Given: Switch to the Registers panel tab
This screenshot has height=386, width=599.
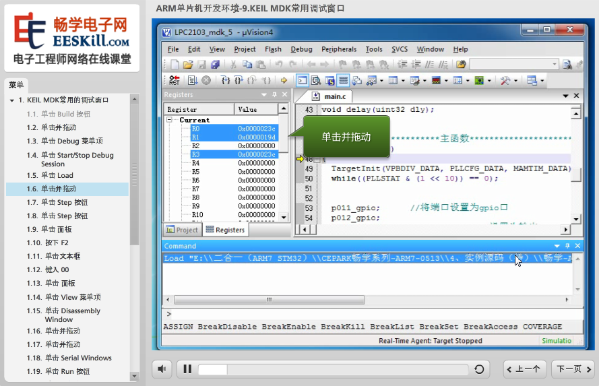Looking at the screenshot, I should (226, 230).
